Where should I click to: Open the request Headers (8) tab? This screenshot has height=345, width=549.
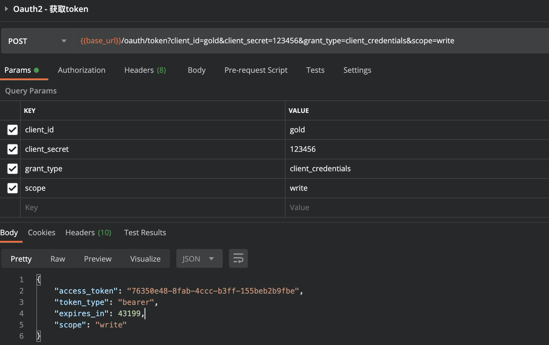coord(145,70)
